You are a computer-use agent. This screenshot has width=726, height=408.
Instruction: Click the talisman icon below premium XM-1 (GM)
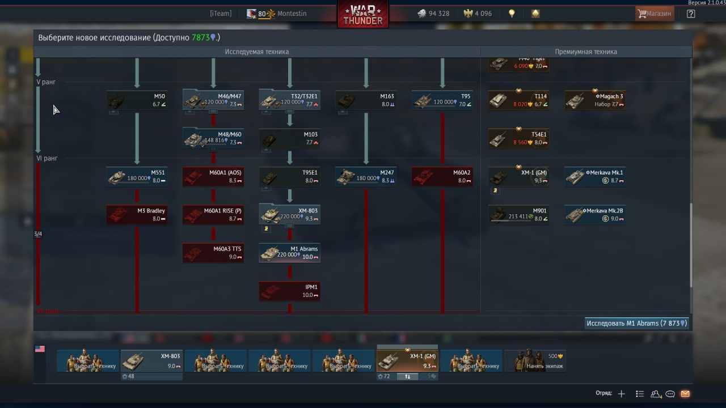click(495, 190)
